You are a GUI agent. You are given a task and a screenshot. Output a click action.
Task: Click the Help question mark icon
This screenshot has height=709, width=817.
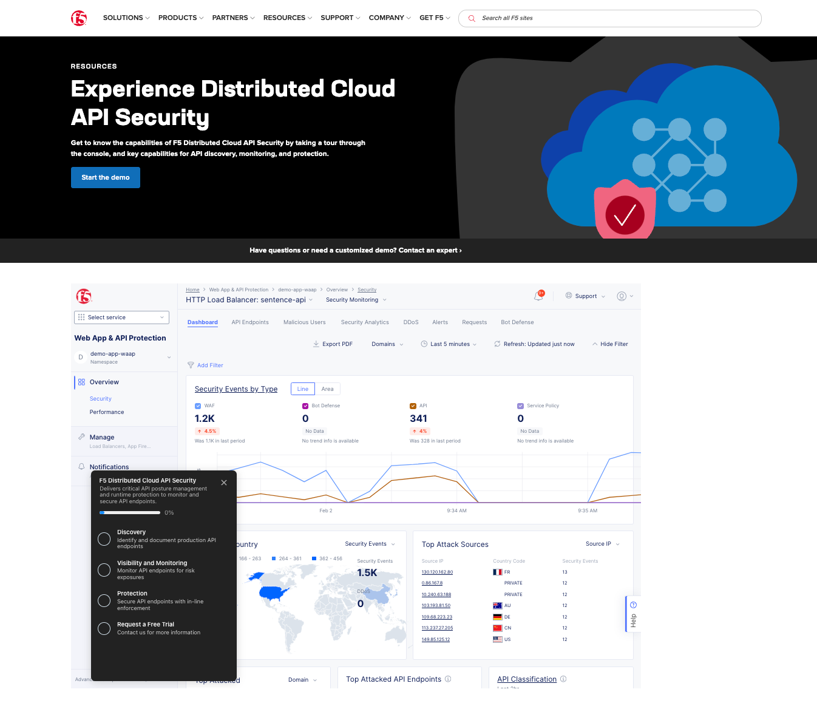[633, 605]
